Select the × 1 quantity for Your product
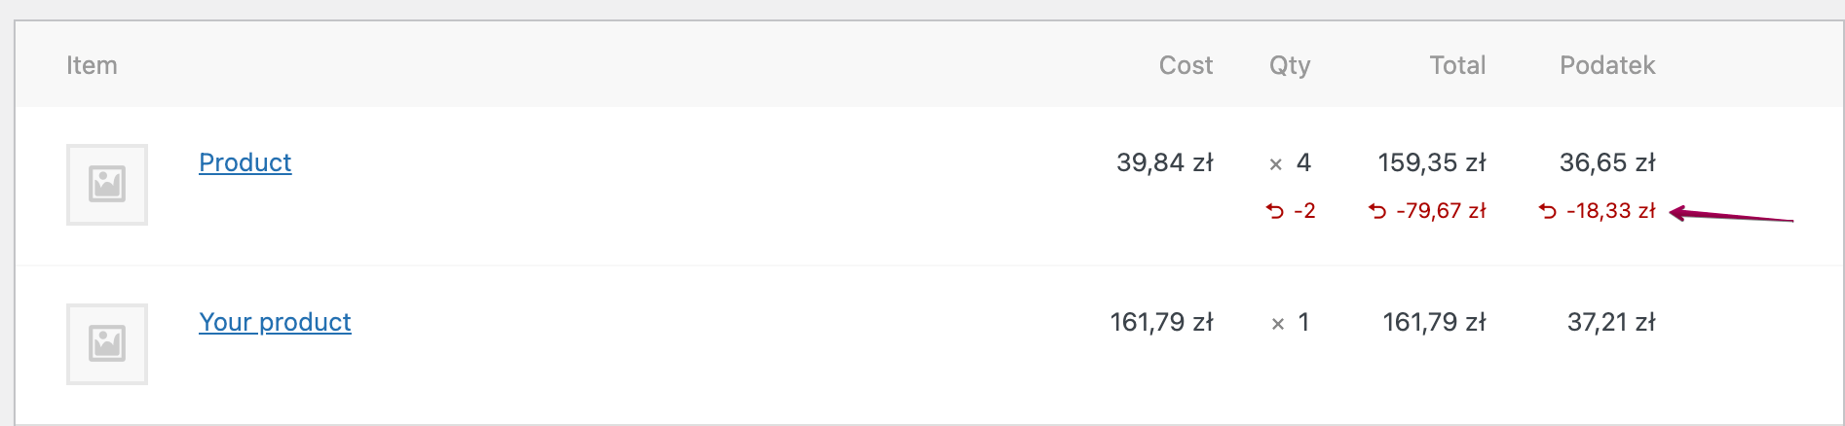The width and height of the screenshot is (1845, 426). point(1291,322)
